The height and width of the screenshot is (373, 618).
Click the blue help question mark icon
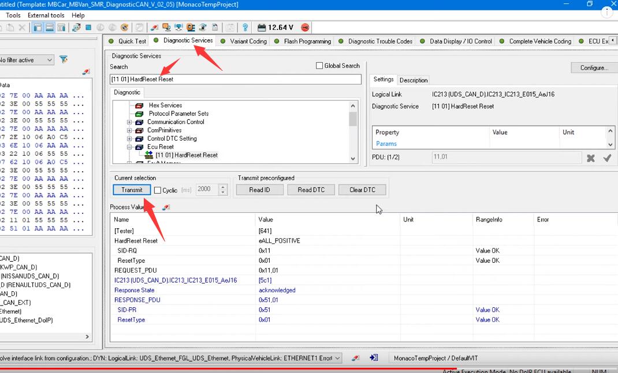[x=245, y=28]
